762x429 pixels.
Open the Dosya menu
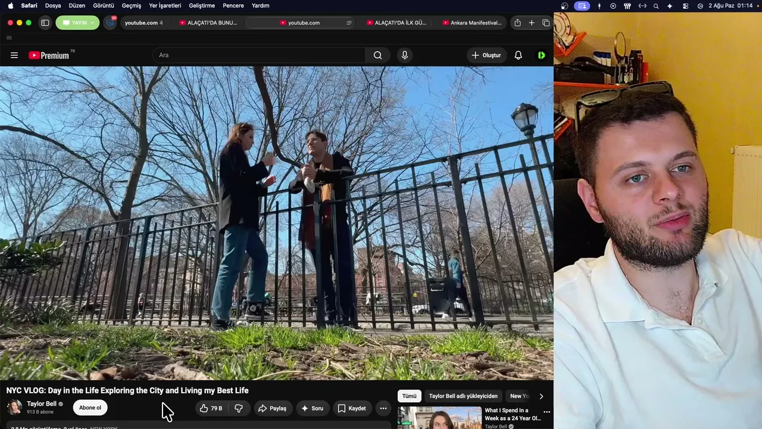(x=53, y=5)
